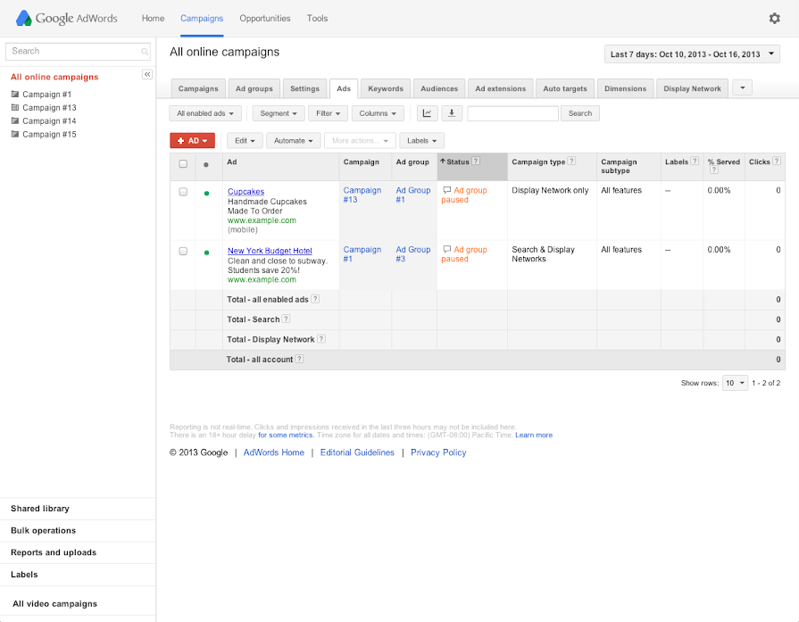Click the magnifier icon in sidebar search
799x622 pixels.
145,52
